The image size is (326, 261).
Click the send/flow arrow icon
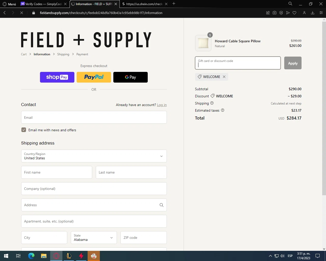pyautogui.click(x=288, y=13)
